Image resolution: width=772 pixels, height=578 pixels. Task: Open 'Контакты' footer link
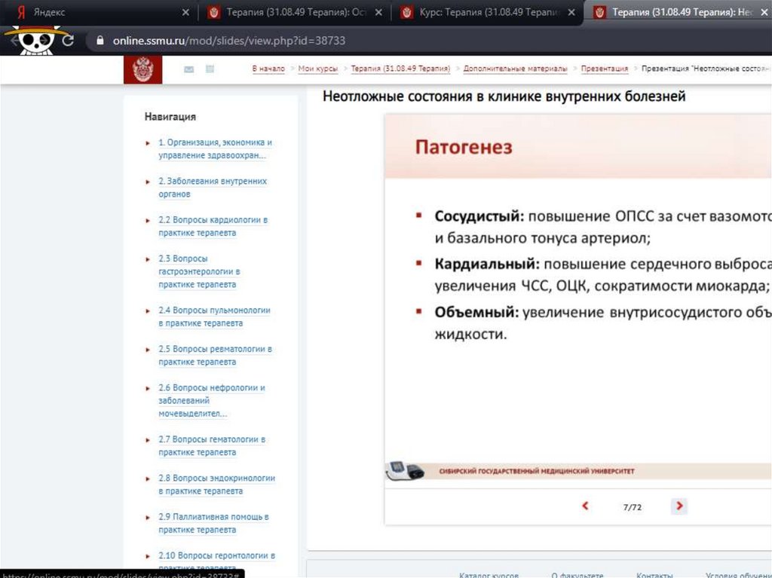(x=654, y=574)
